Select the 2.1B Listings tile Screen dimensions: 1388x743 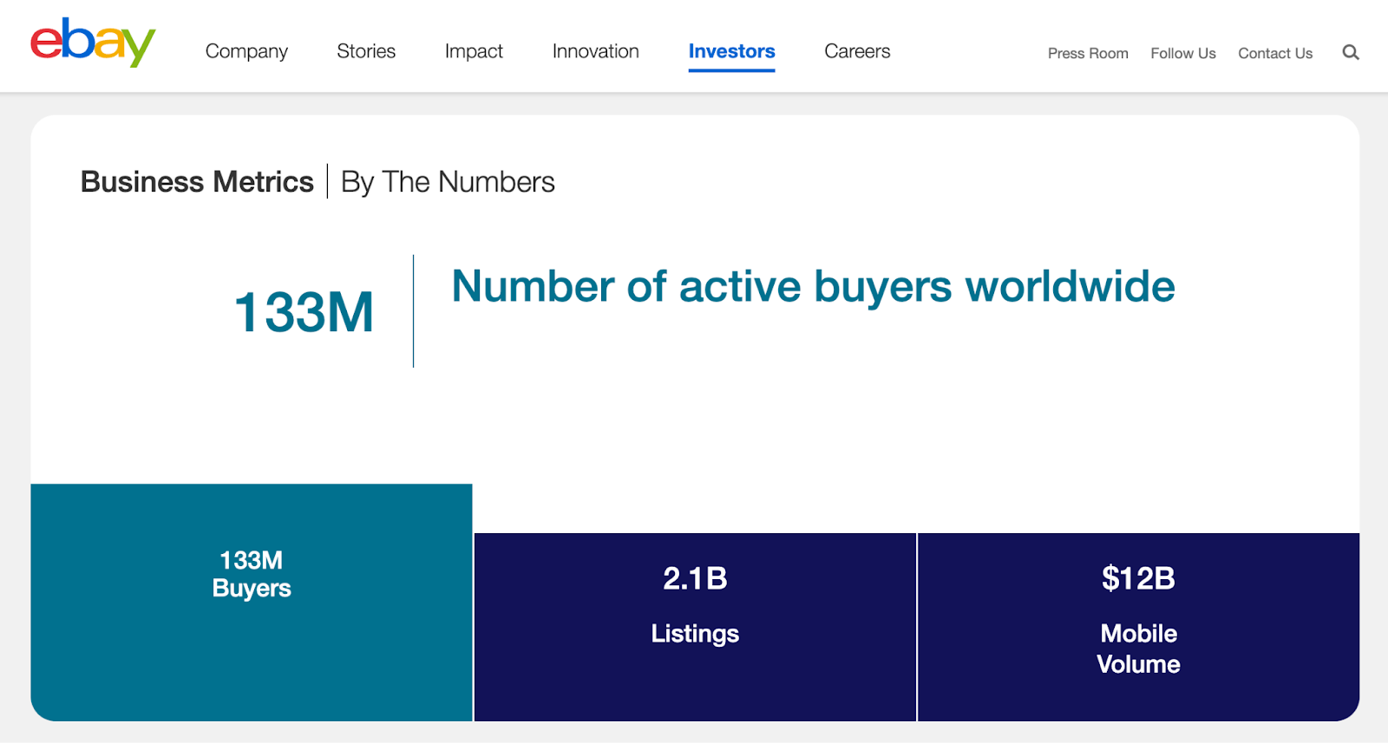click(x=695, y=627)
